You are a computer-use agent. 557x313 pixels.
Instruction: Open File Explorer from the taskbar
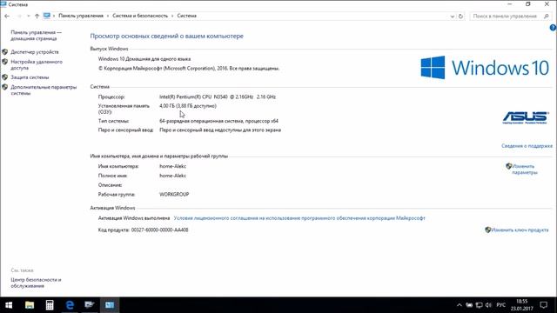[x=30, y=305]
